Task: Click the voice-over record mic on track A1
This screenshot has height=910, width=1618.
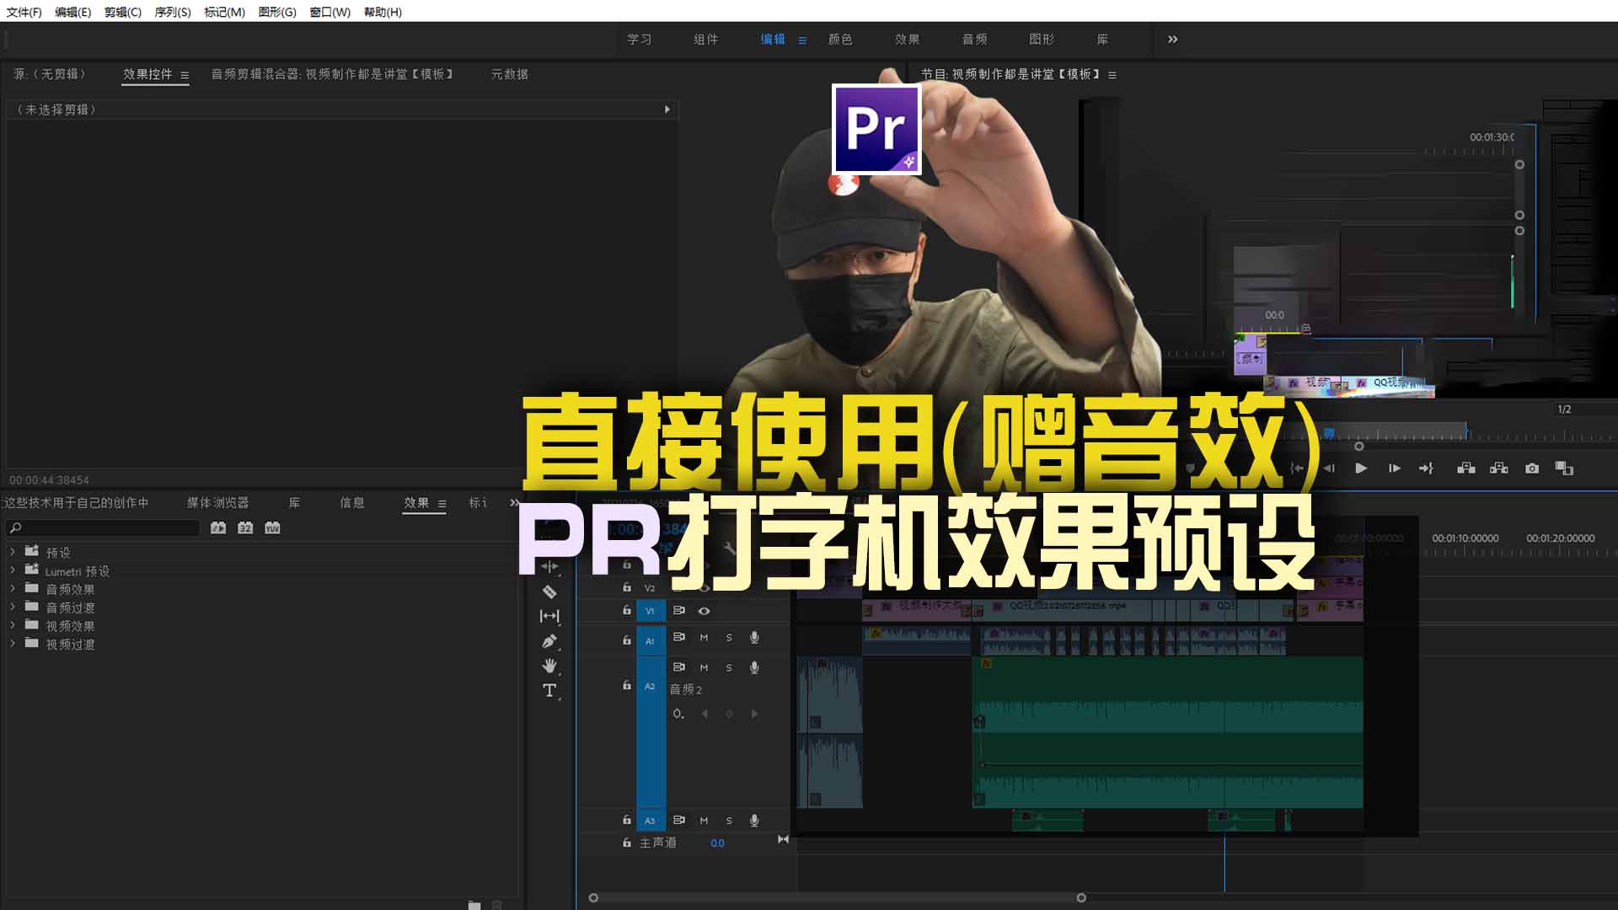Action: [754, 638]
